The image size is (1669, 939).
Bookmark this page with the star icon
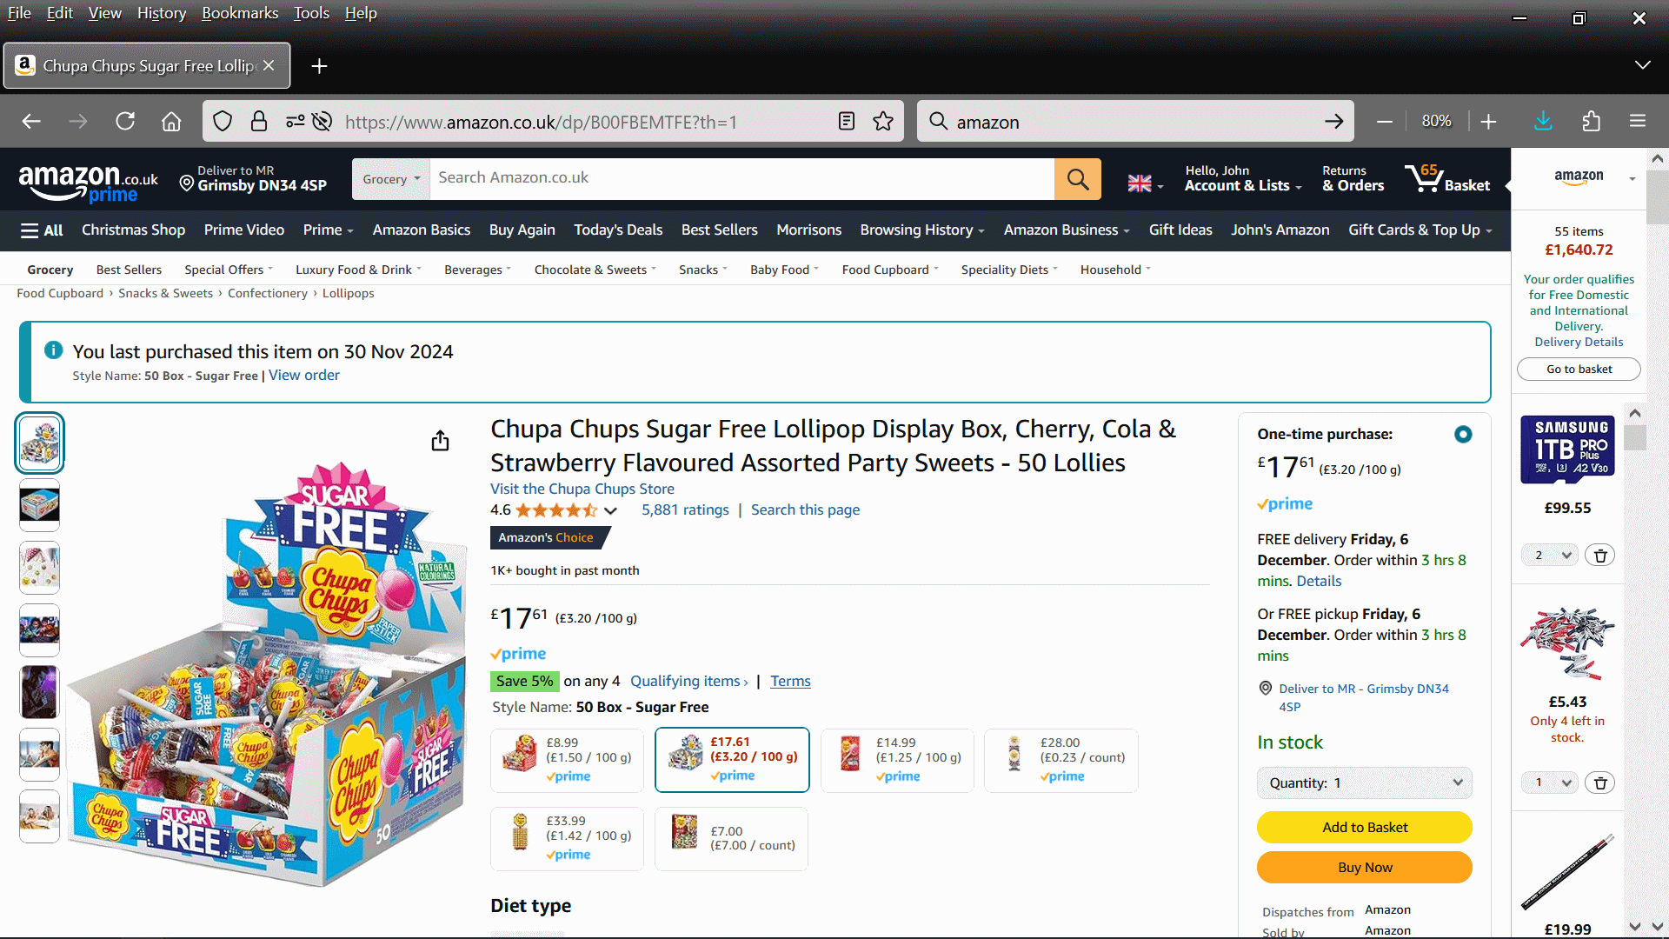(883, 122)
